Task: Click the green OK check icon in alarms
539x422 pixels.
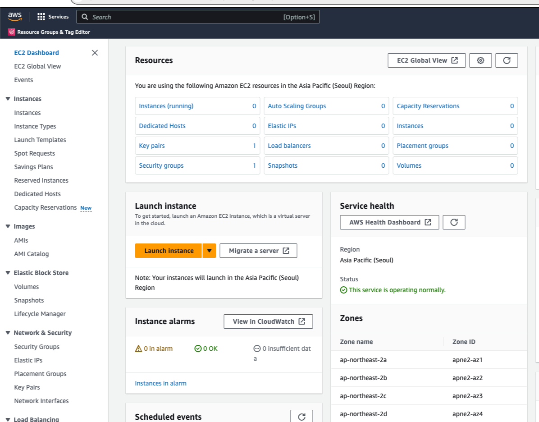Action: [198, 349]
